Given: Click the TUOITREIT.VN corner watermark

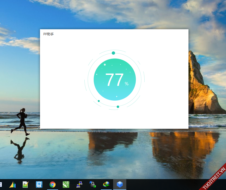Looking at the screenshot, I should pyautogui.click(x=214, y=178).
